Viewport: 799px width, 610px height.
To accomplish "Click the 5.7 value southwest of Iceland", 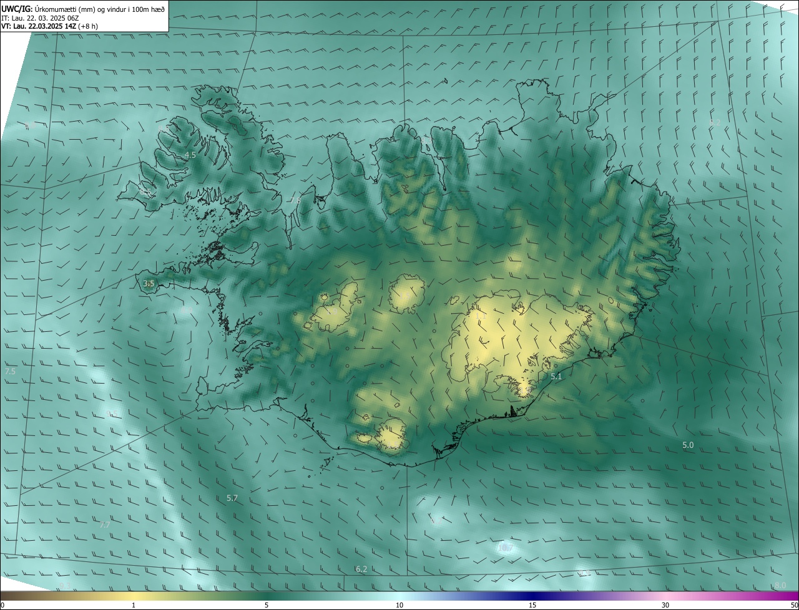I will click(232, 498).
